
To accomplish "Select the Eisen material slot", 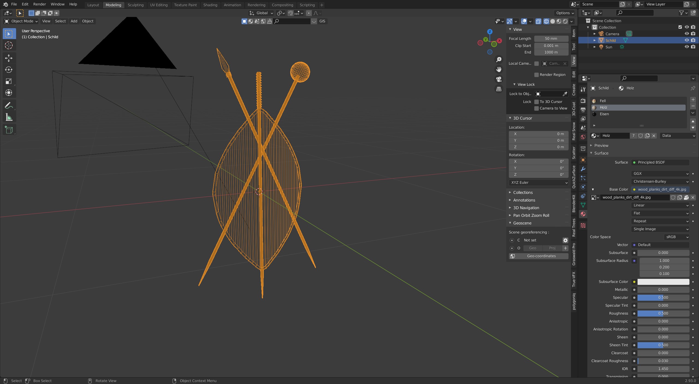I will click(x=604, y=114).
